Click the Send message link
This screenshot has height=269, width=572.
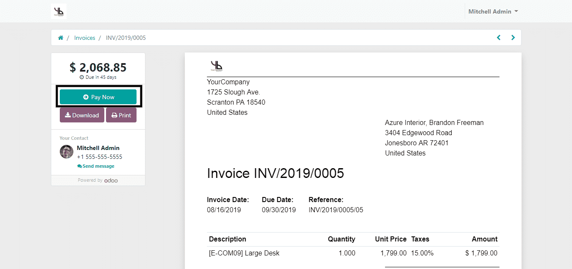point(98,166)
